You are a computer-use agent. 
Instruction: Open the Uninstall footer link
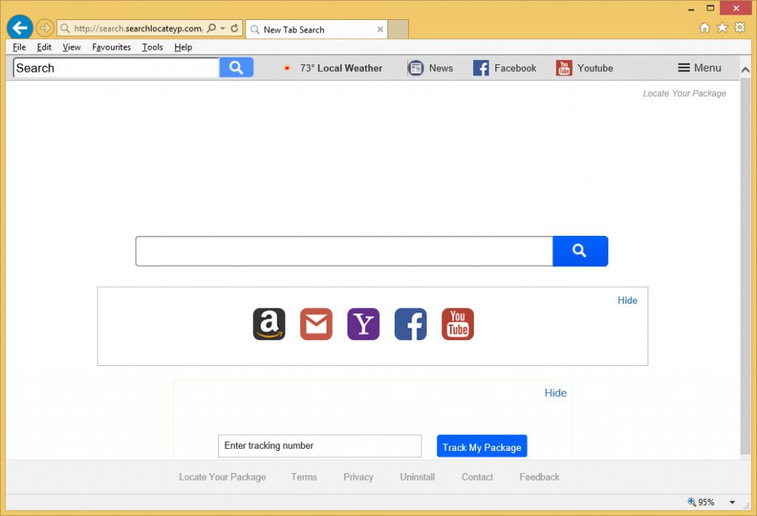417,477
